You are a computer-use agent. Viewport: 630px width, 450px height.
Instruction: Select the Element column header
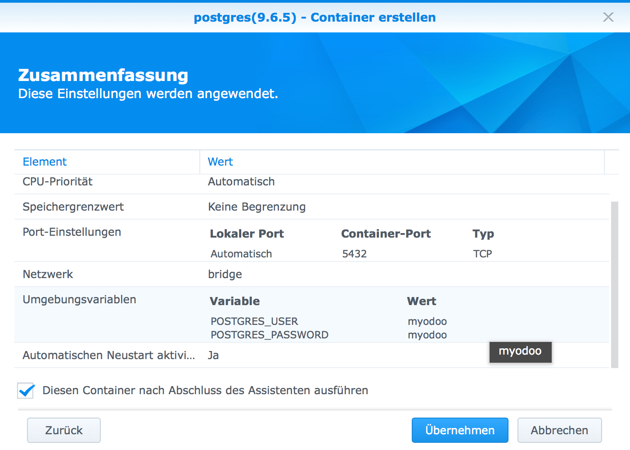click(x=45, y=162)
